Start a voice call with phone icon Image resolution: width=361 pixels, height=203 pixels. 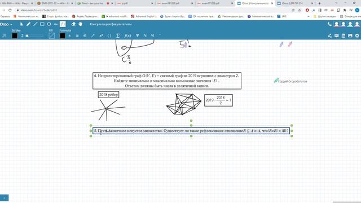329,24
